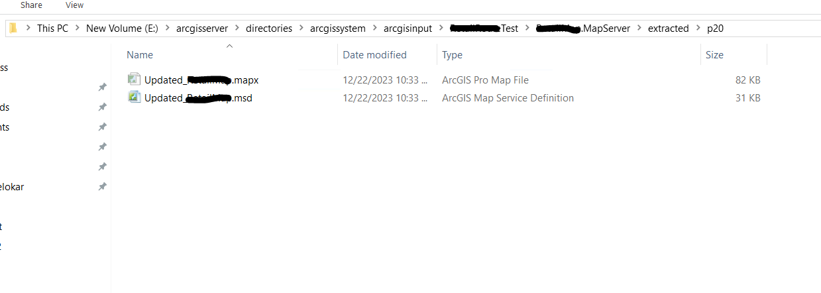The height and width of the screenshot is (293, 821).
Task: Select the "extracted" breadcrumb segment
Action: click(668, 28)
